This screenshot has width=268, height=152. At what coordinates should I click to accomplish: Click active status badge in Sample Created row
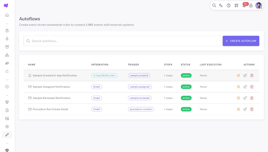[186, 75]
